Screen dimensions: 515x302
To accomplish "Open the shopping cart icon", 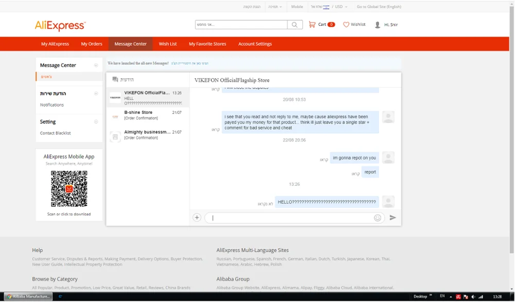I will click(312, 24).
